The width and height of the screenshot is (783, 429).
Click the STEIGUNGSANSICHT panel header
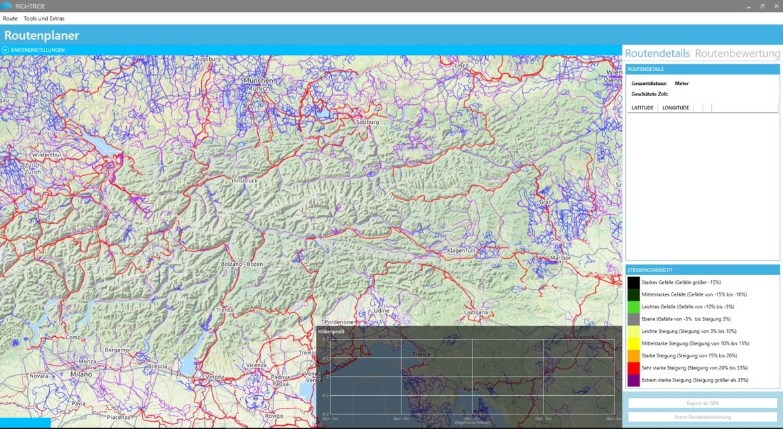pyautogui.click(x=703, y=270)
